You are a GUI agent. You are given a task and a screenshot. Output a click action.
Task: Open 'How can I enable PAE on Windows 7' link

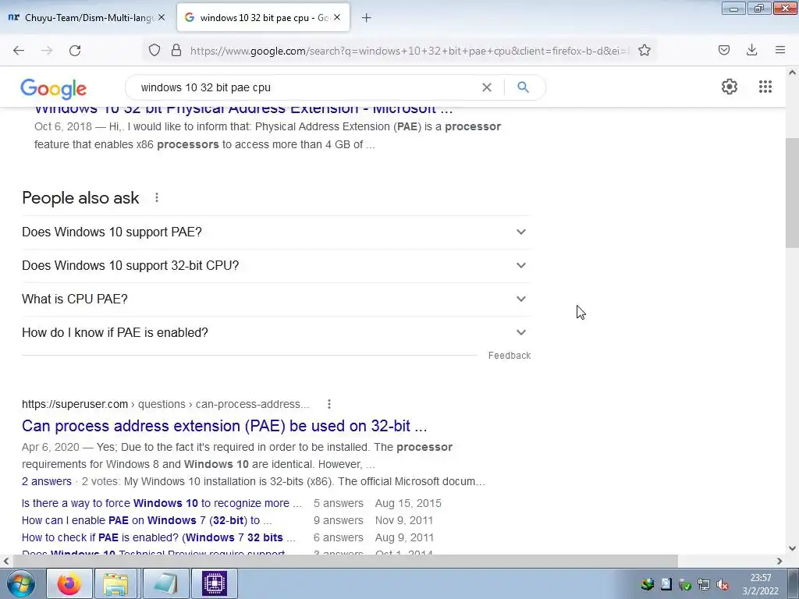147,520
